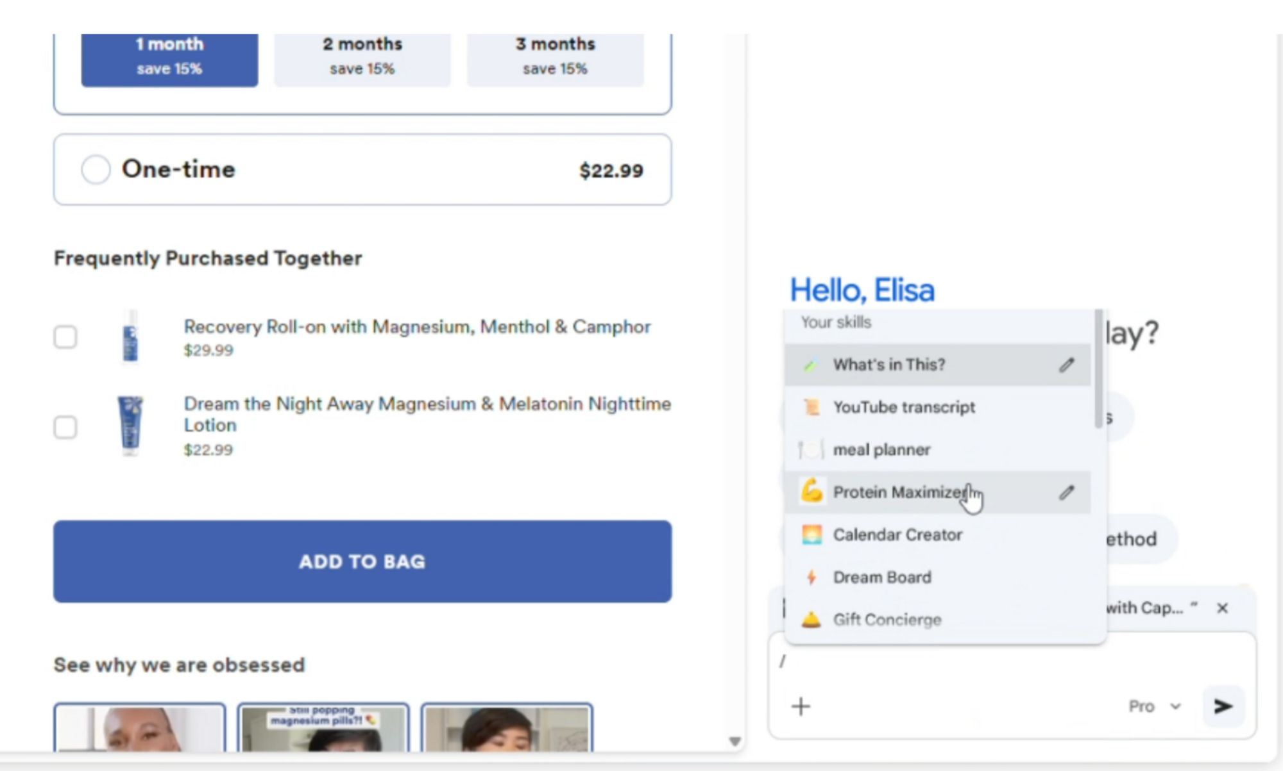Click the skills list scrollbar thumb

pos(1098,369)
